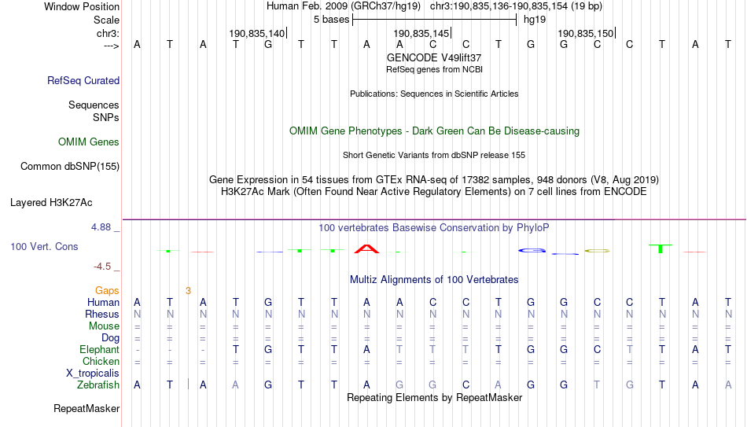Select the Dog species row label
This screenshot has height=427, width=747.
click(110, 338)
